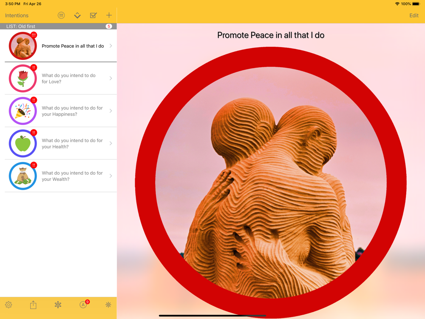Tap the Wi-Fi icon in status bar
Image resolution: width=425 pixels, height=319 pixels.
pos(397,4)
